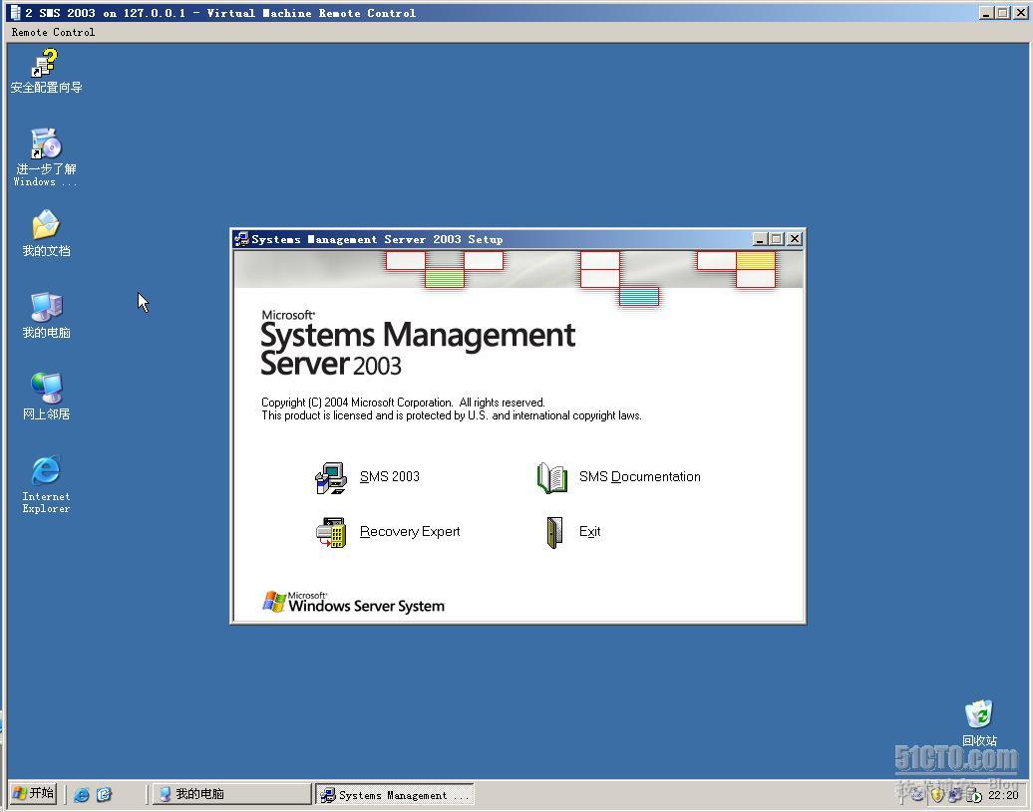The image size is (1033, 812).
Task: Maximize the Virtual Machine Remote Control window
Action: point(1003,13)
